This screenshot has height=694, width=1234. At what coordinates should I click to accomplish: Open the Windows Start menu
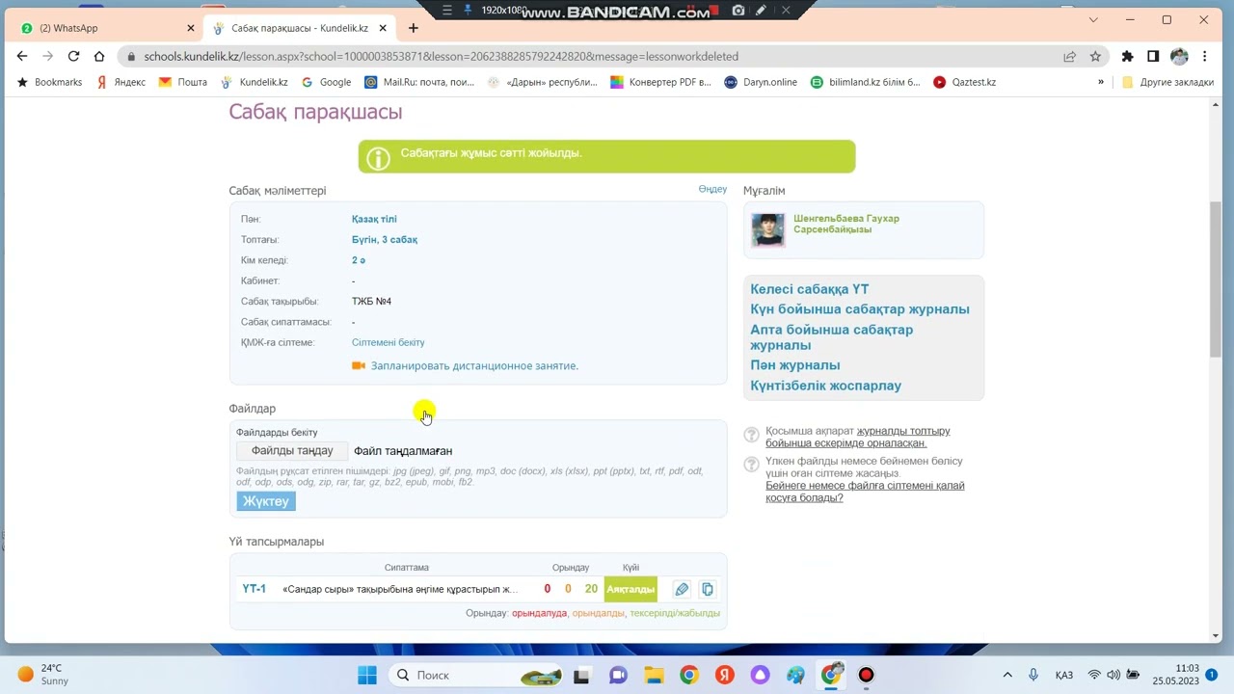(x=367, y=675)
